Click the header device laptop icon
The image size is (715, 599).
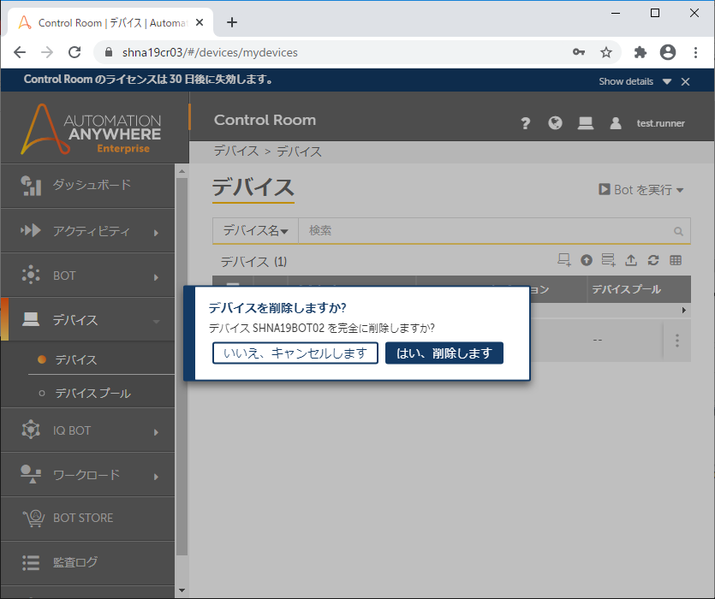click(586, 123)
